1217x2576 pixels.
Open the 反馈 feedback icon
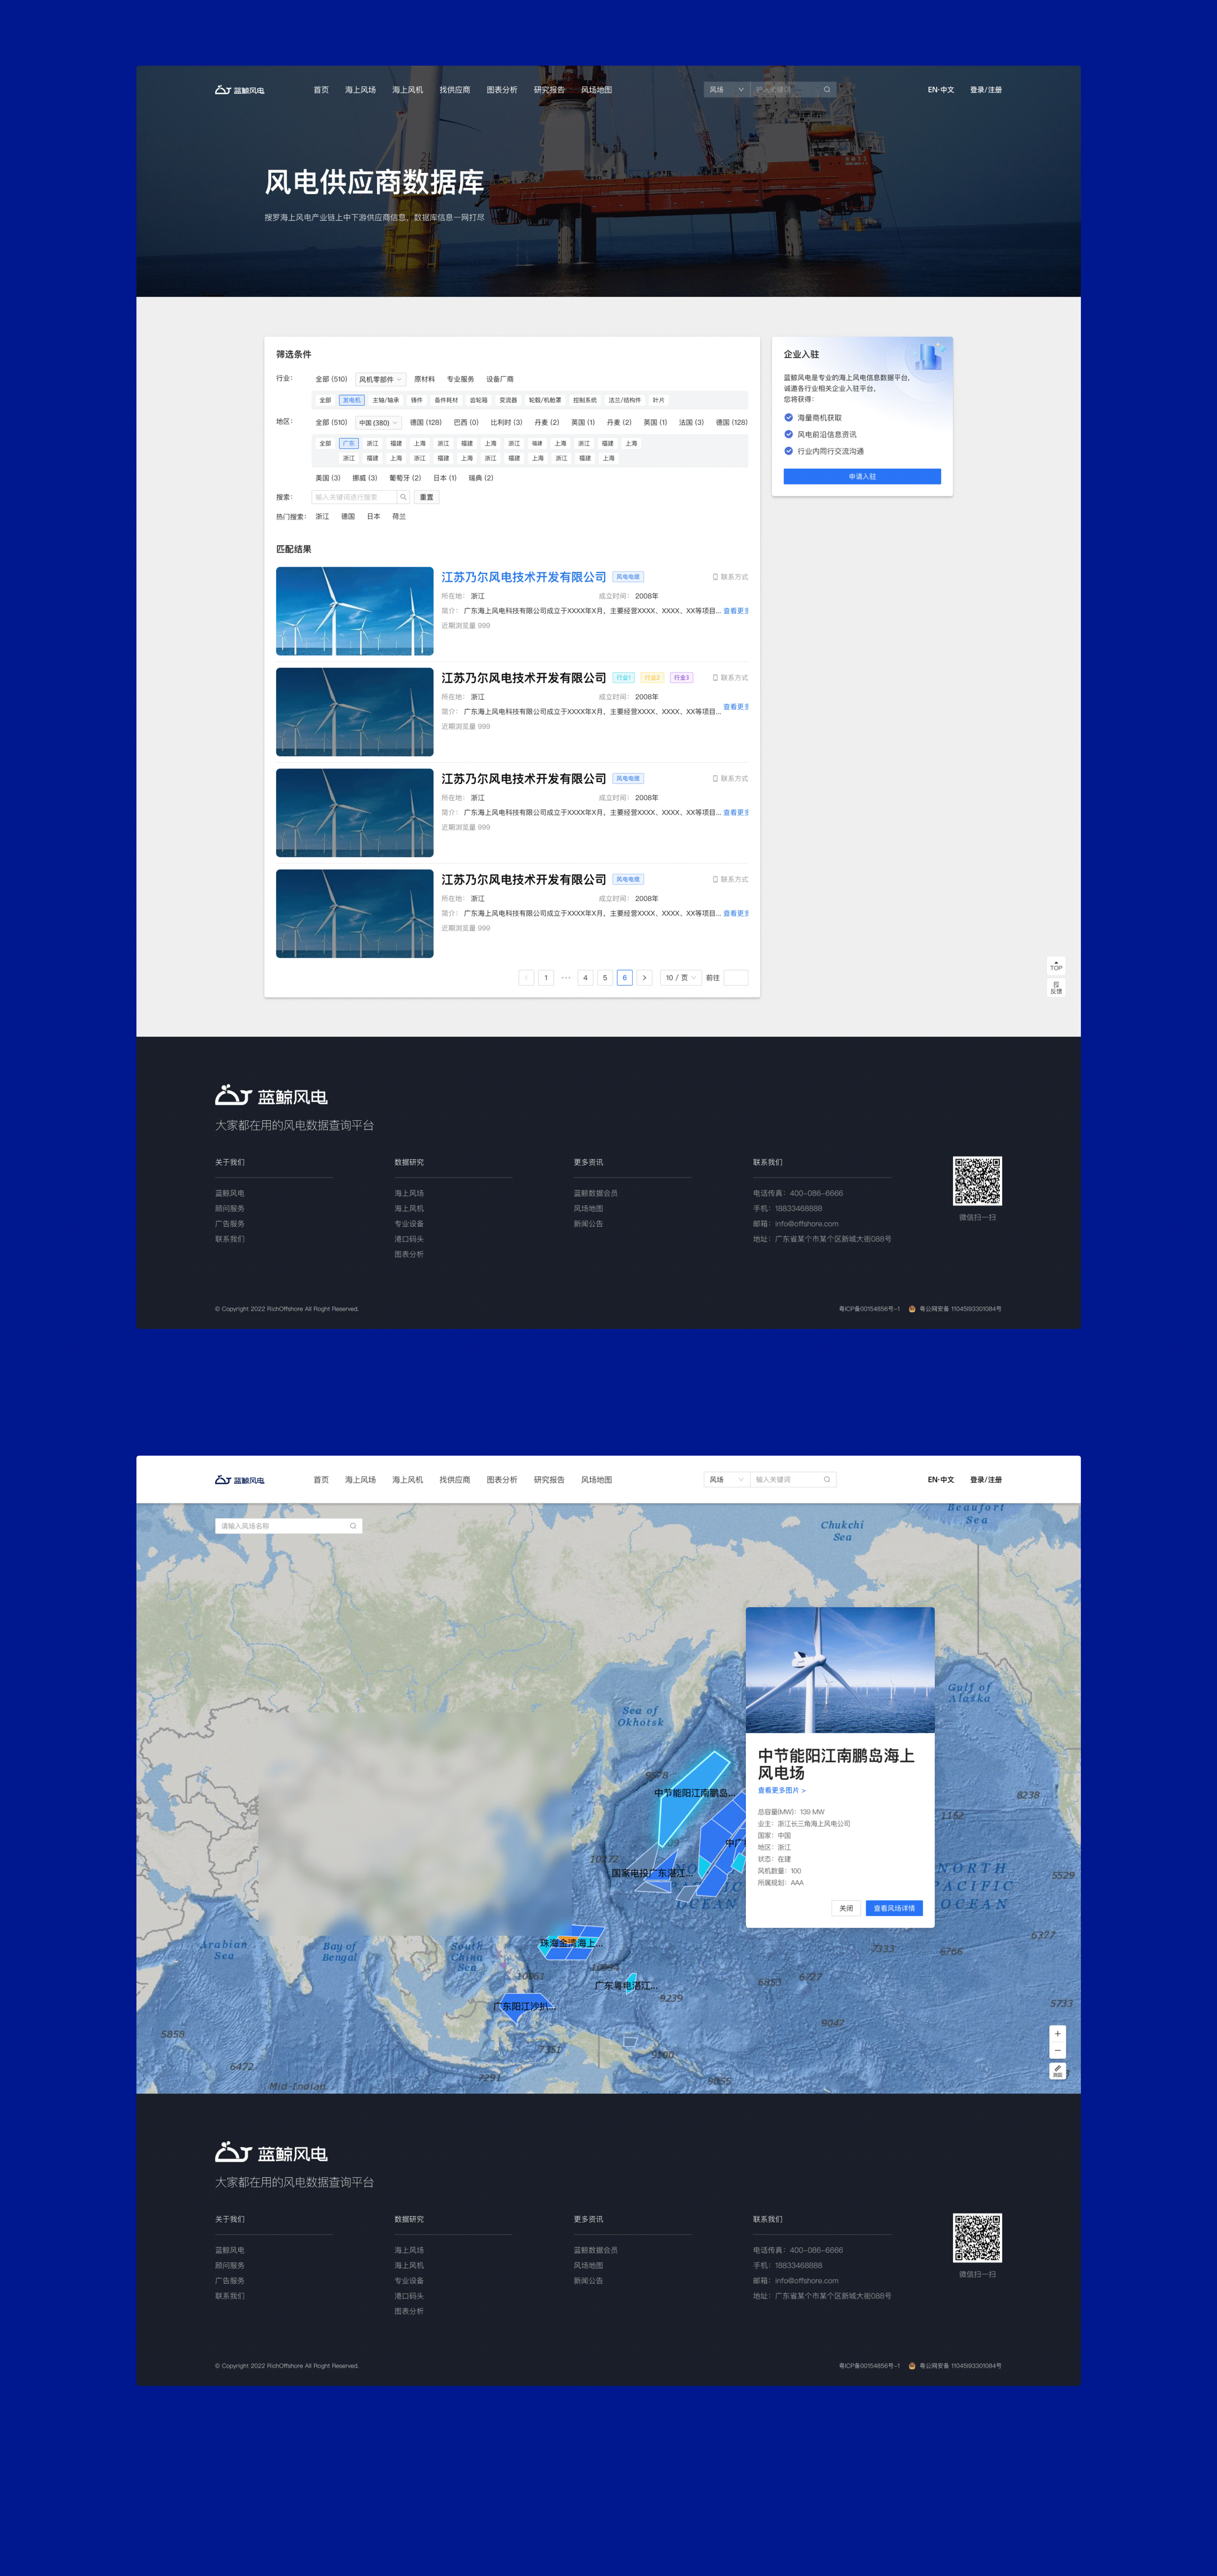pyautogui.click(x=1056, y=988)
